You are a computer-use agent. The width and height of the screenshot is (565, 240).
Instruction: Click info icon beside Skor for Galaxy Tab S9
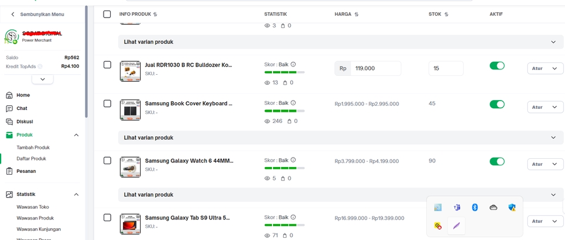293,217
